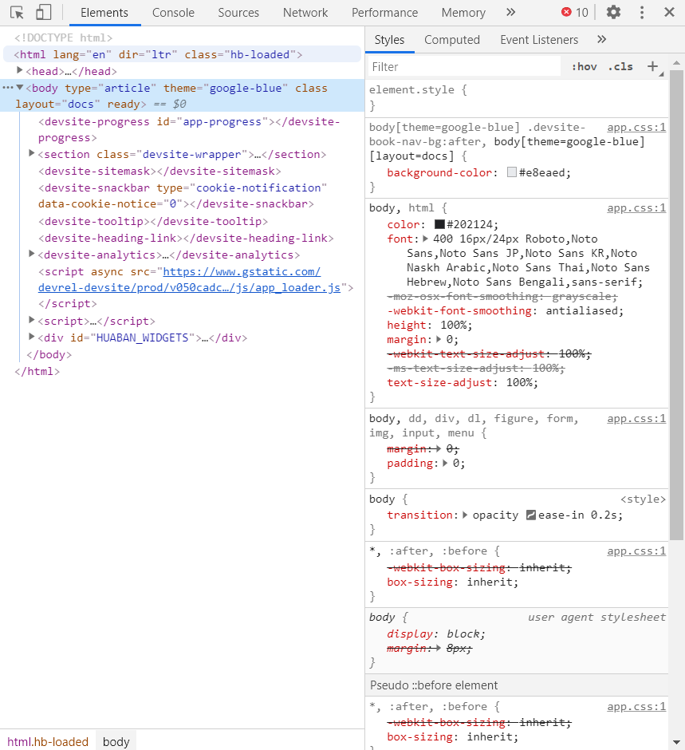Viewport: 685px width, 750px height.
Task: Open the #202124 text color swatch
Action: (439, 224)
